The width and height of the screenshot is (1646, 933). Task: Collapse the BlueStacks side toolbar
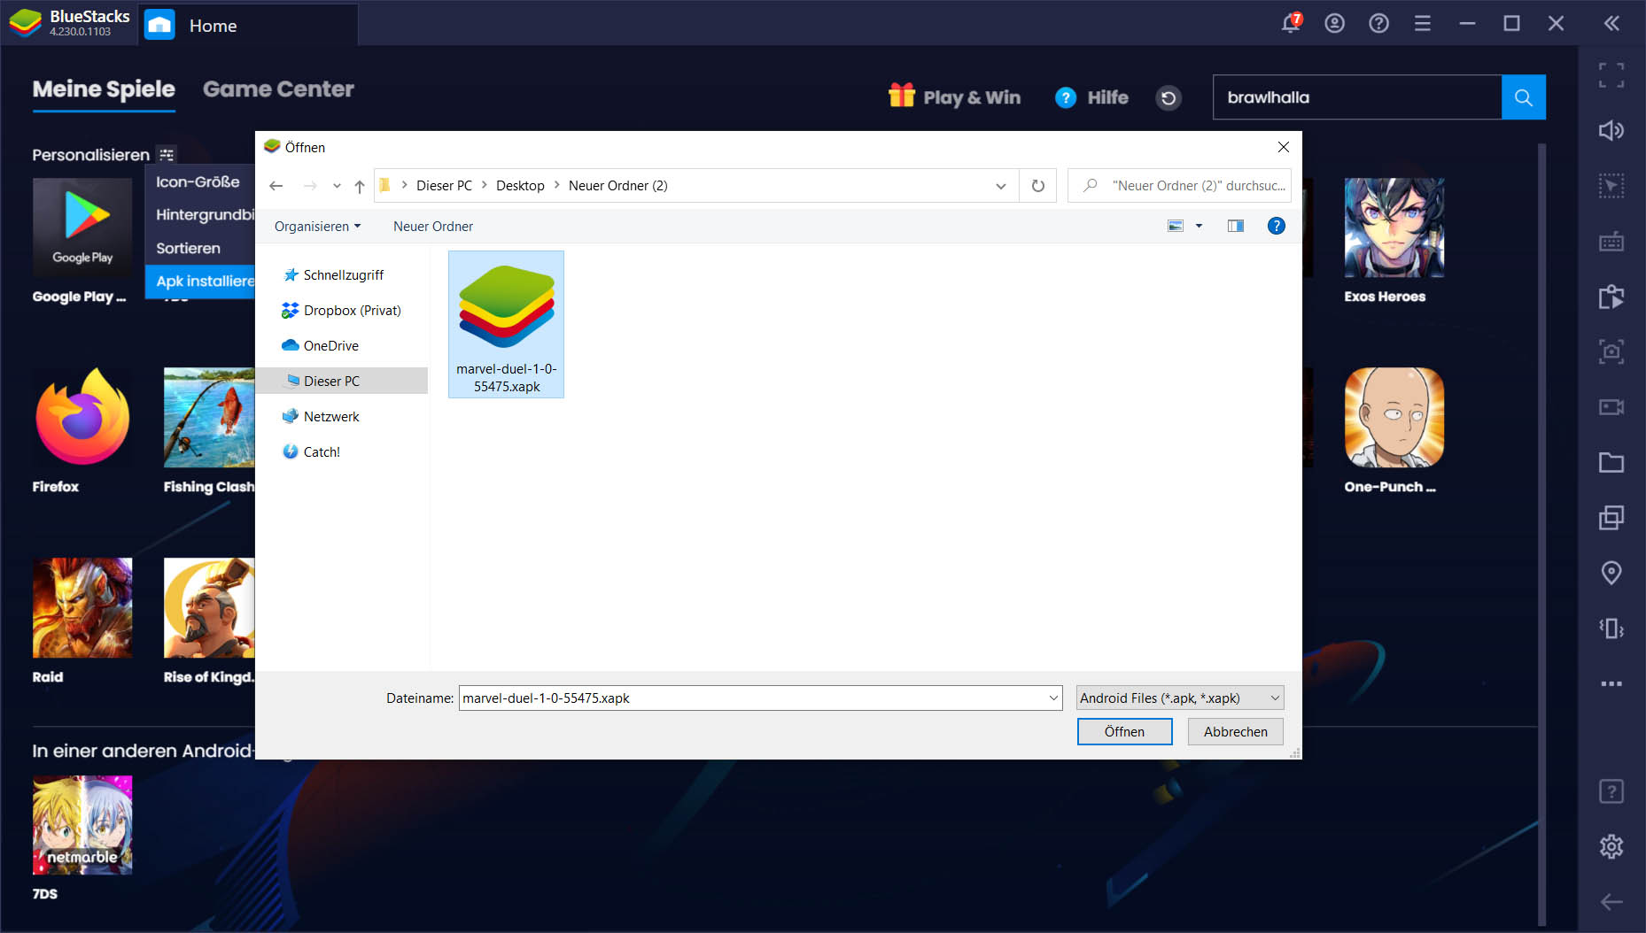pos(1611,24)
